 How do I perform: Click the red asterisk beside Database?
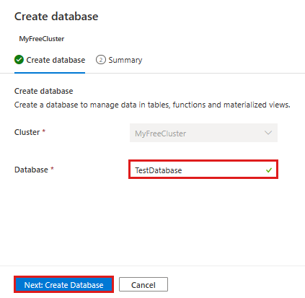click(x=52, y=168)
